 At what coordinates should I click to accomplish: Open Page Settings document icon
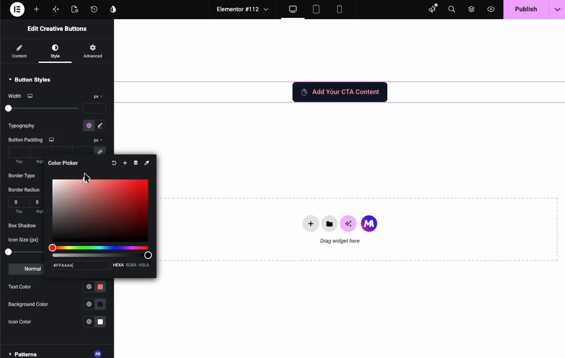point(75,9)
